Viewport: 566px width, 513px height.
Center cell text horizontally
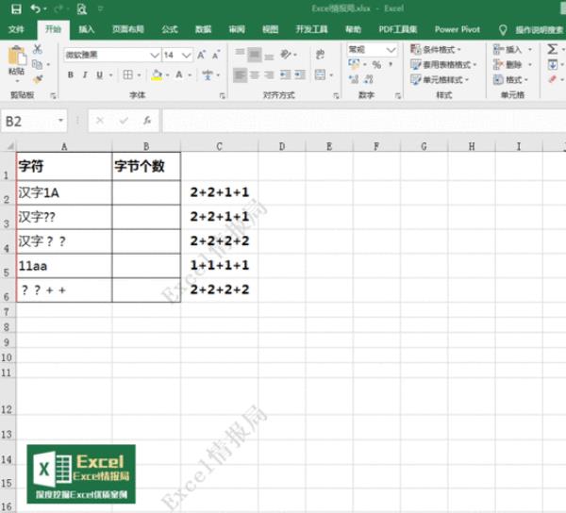(x=255, y=74)
